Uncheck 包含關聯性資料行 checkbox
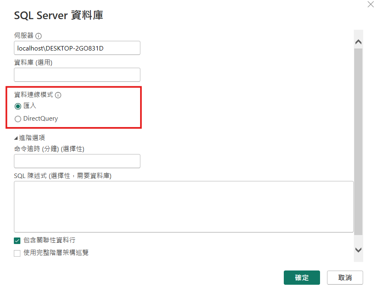Viewport: 375px width, 299px height. coord(17,240)
